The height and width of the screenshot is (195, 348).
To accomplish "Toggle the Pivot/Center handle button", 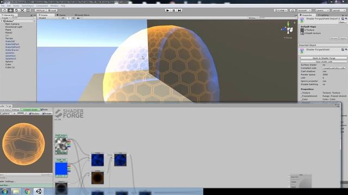I will pyautogui.click(x=40, y=10).
